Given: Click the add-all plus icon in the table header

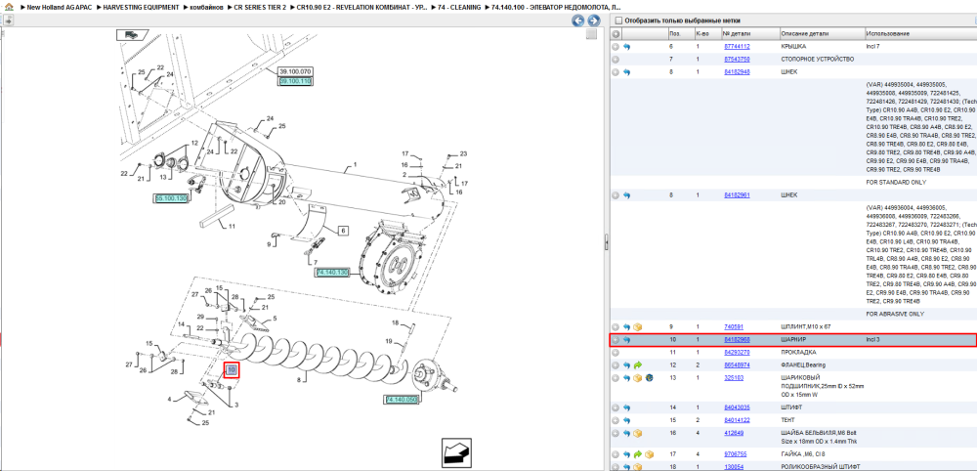Looking at the screenshot, I should pyautogui.click(x=616, y=33).
